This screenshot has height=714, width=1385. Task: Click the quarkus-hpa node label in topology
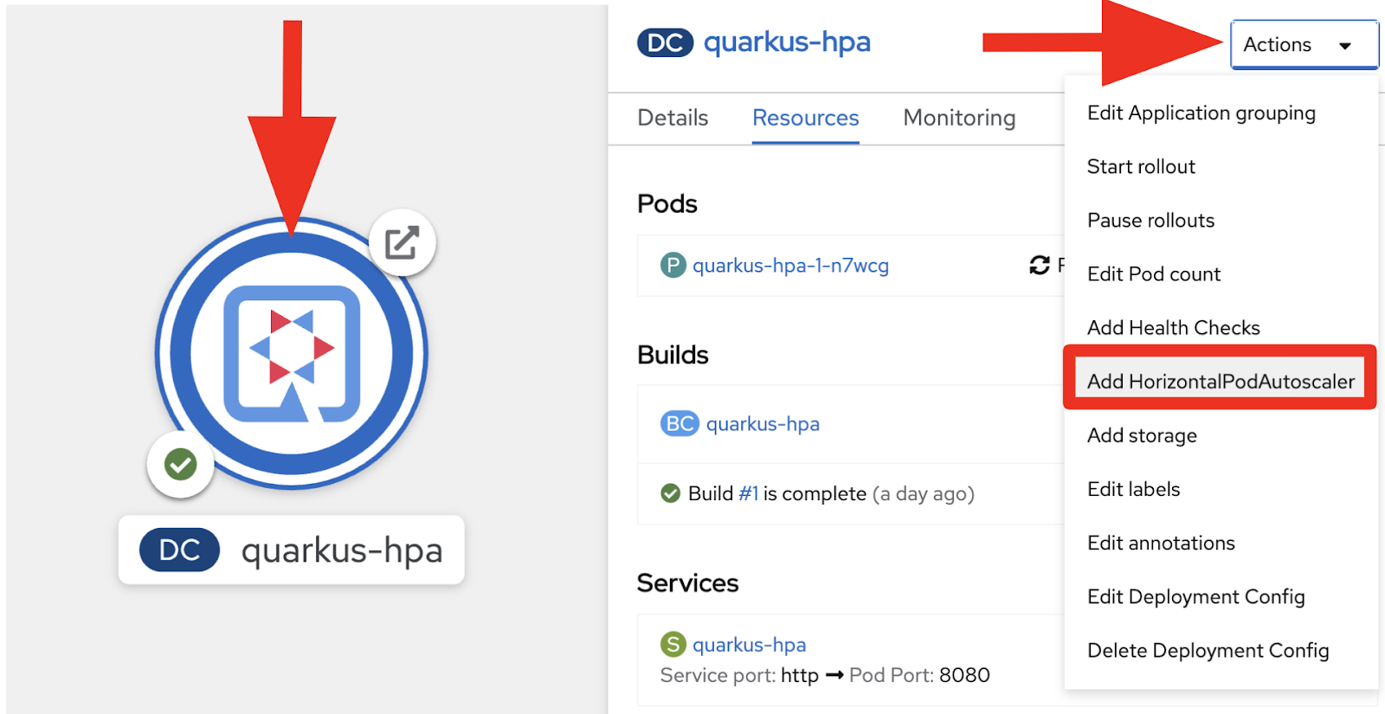click(x=341, y=550)
